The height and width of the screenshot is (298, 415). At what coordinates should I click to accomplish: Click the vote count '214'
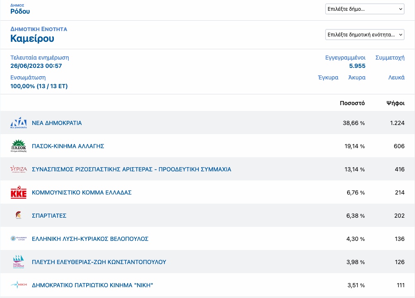tap(400, 192)
